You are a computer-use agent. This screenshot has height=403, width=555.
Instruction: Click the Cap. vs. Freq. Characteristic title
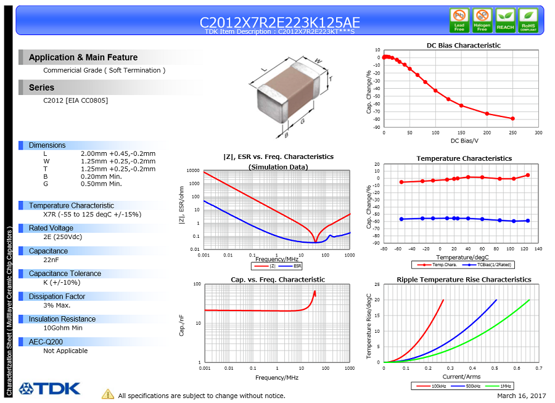click(x=278, y=280)
